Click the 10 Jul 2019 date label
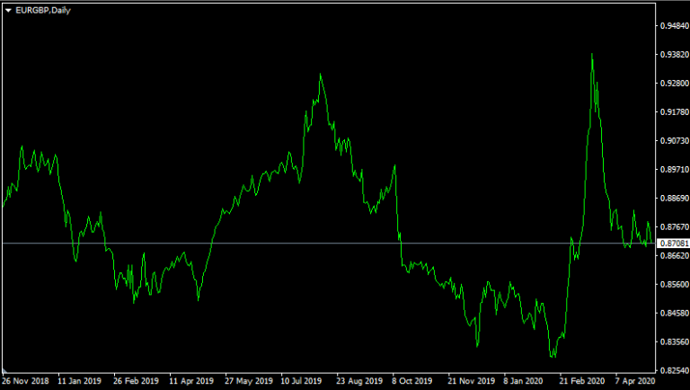 pos(302,381)
